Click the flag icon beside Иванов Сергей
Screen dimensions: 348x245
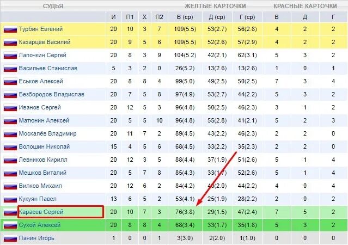[x=10, y=107]
